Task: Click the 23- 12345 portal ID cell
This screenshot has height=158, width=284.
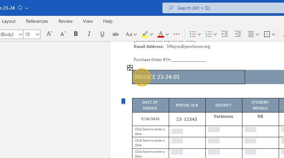Action: [x=187, y=119]
